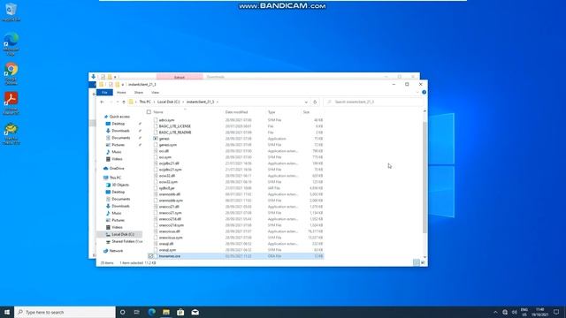Click the volume icon in the system tray
Screen dimensions: 566x318
[515, 312]
